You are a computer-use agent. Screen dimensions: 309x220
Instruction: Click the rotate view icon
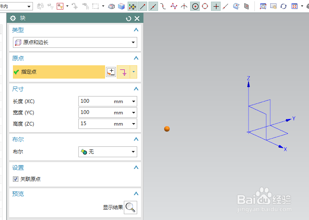coord(284,7)
